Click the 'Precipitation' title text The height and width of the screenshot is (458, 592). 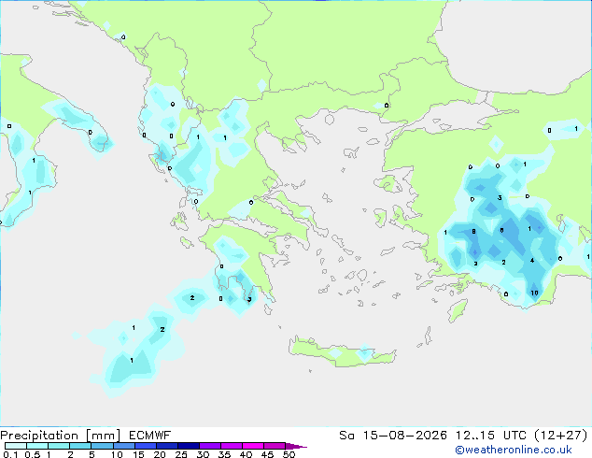click(x=39, y=436)
